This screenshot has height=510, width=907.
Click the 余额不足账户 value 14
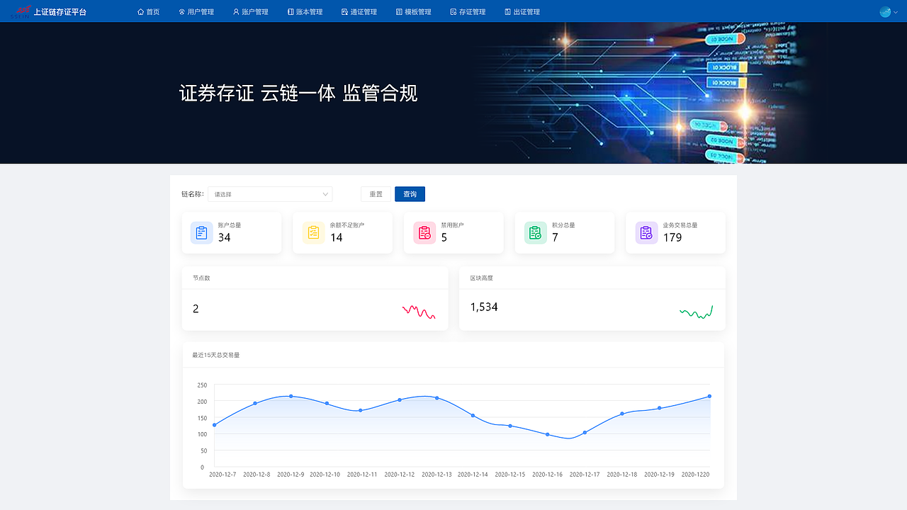tap(337, 238)
